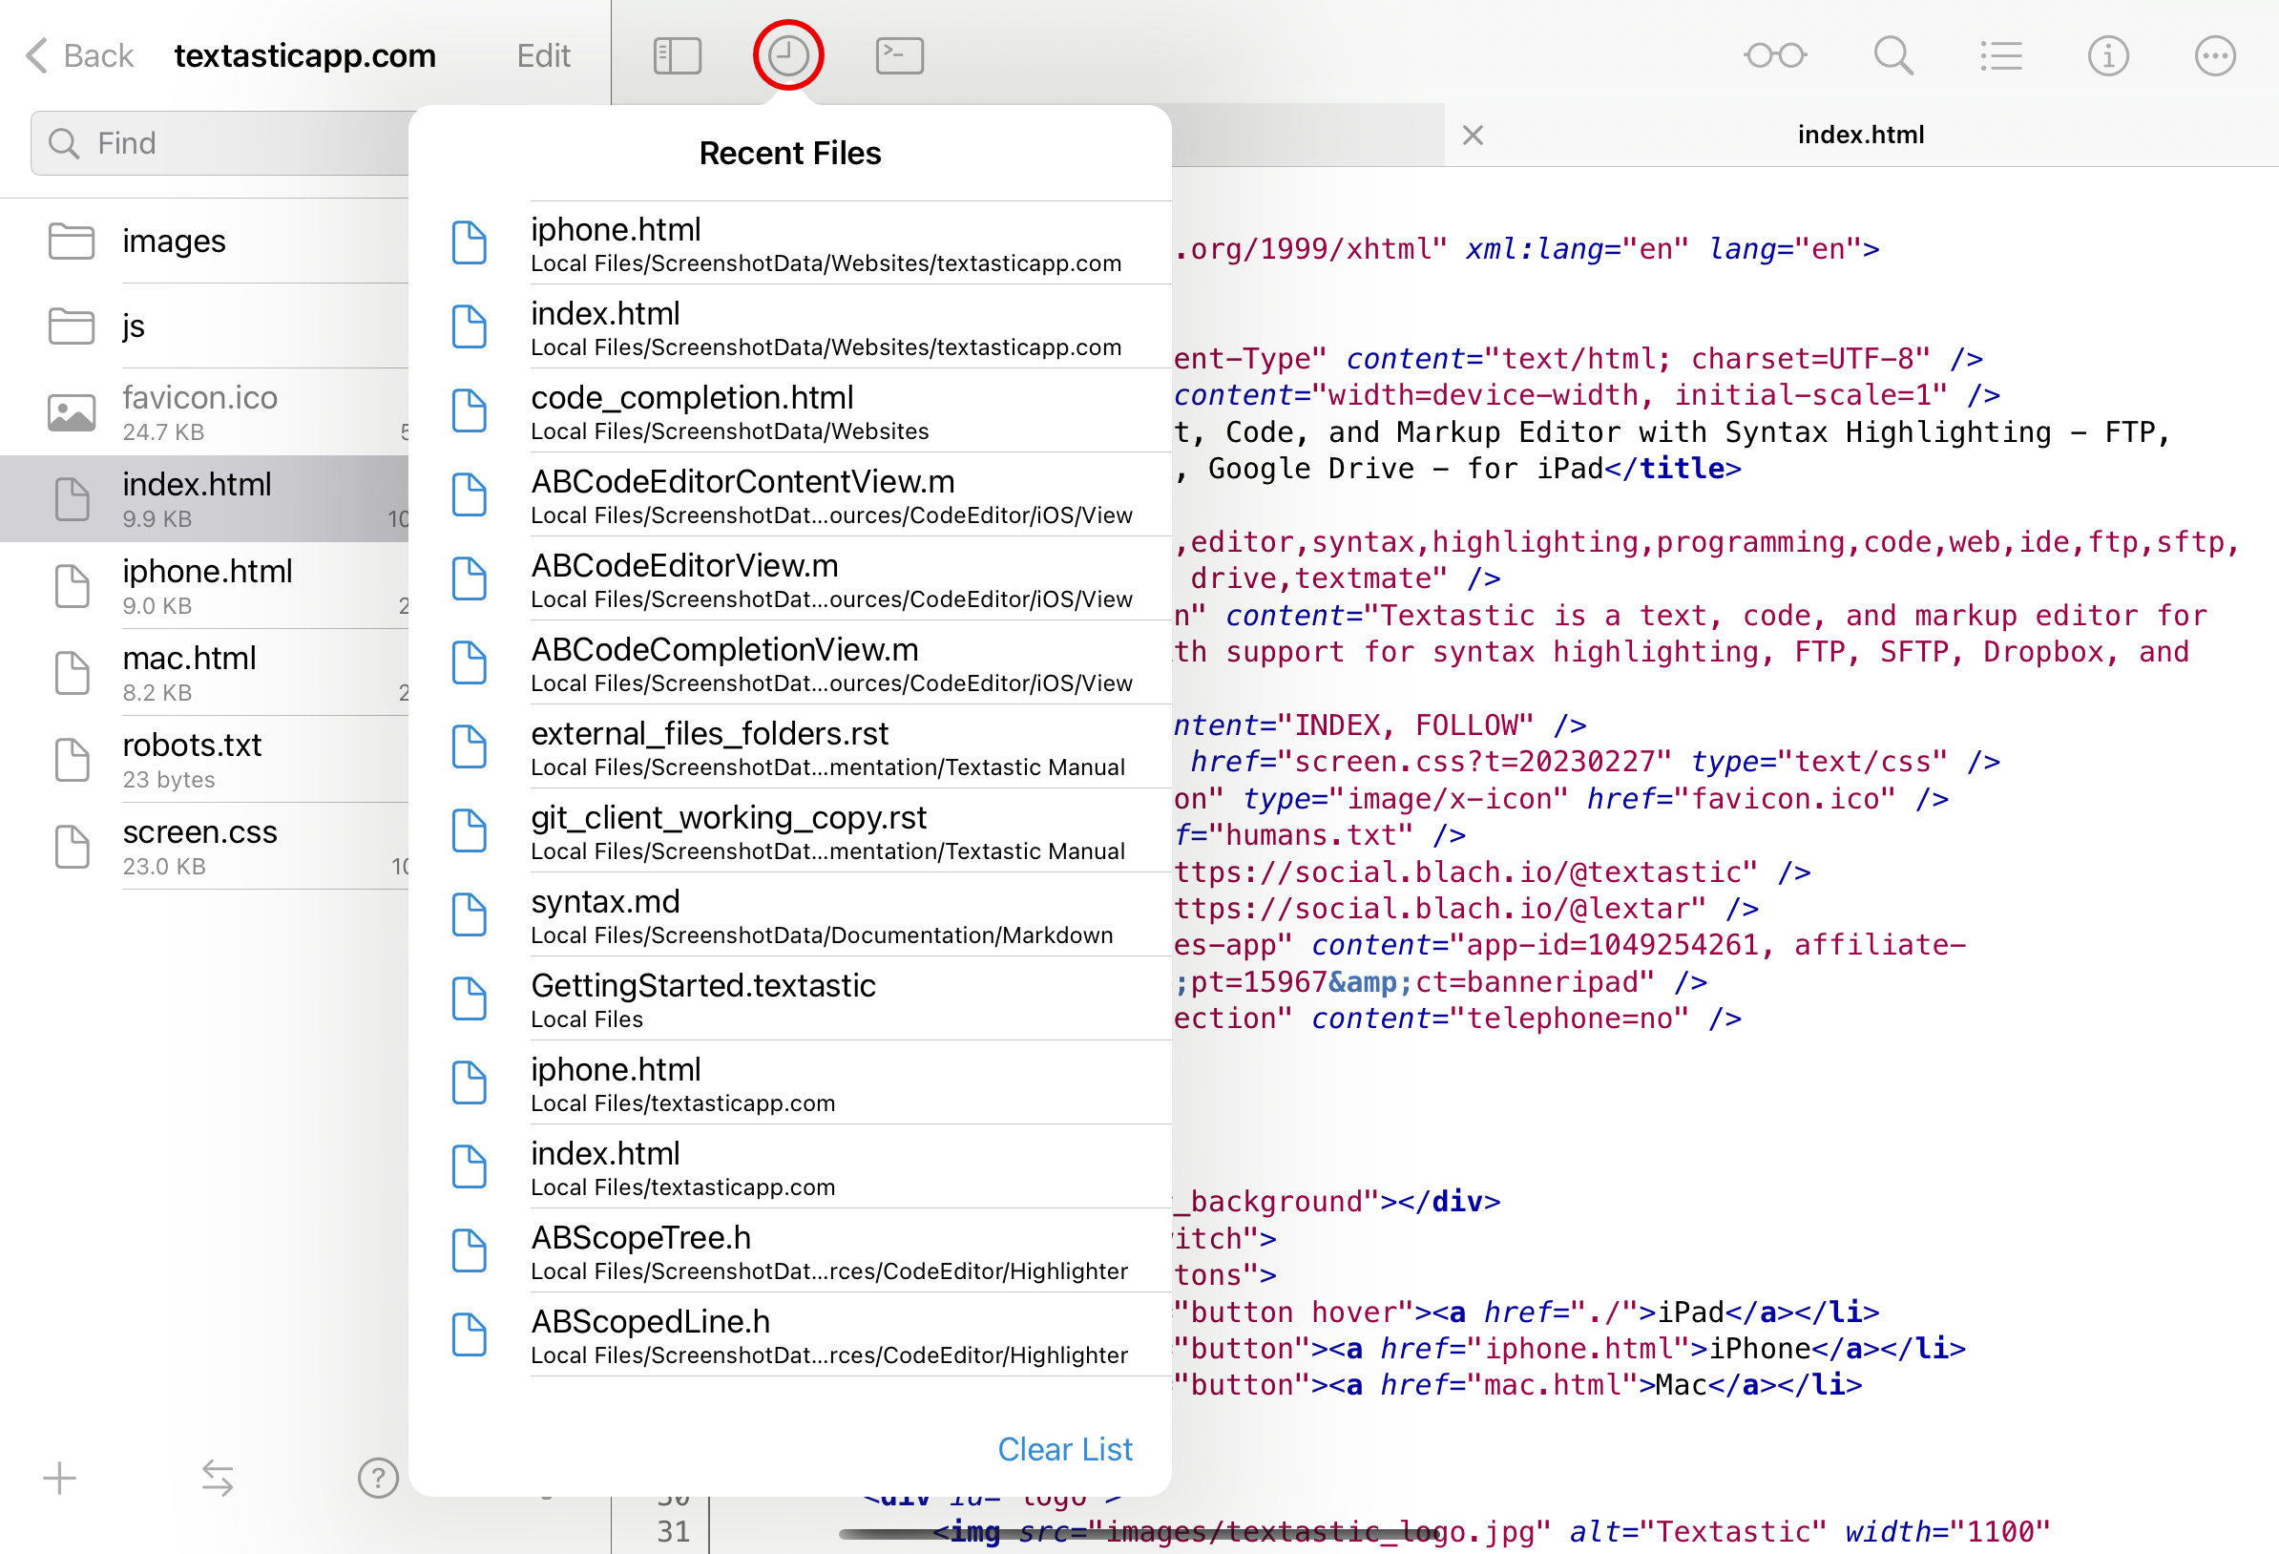Open the file info icon
Screen dimensions: 2279x1554
(x=2107, y=56)
